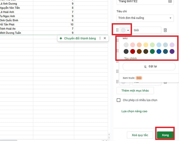Enable 'Cho phép có nhiều lựa chọn' checkbox
The width and height of the screenshot is (179, 141).
tap(118, 100)
